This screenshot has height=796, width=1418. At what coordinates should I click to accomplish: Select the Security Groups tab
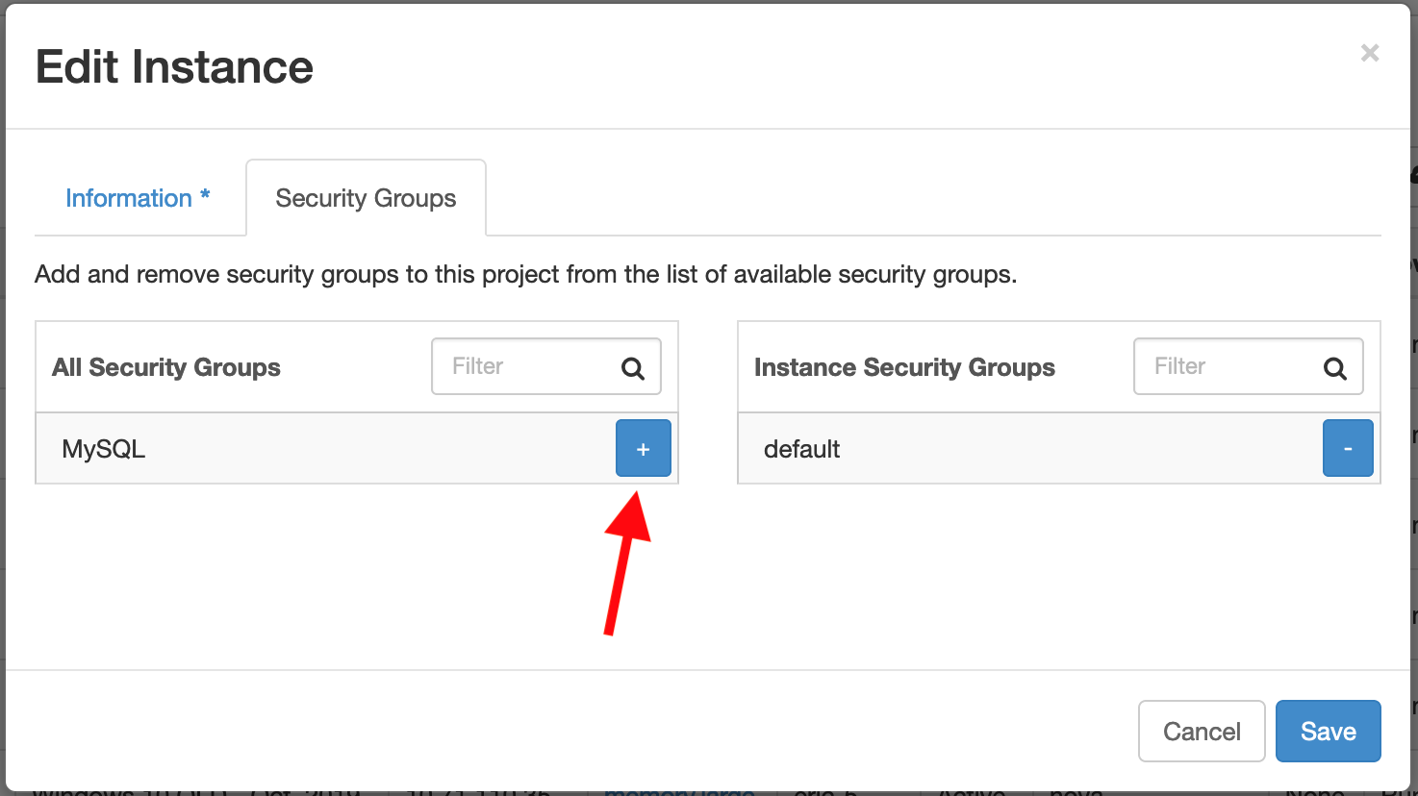point(366,198)
